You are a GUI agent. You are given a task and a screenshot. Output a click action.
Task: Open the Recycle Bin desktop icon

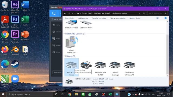(5, 6)
